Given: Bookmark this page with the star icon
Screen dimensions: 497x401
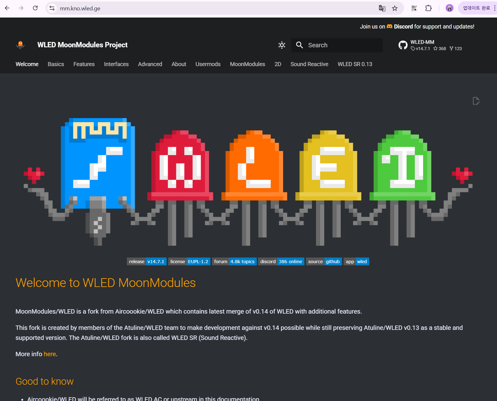Looking at the screenshot, I should 395,8.
